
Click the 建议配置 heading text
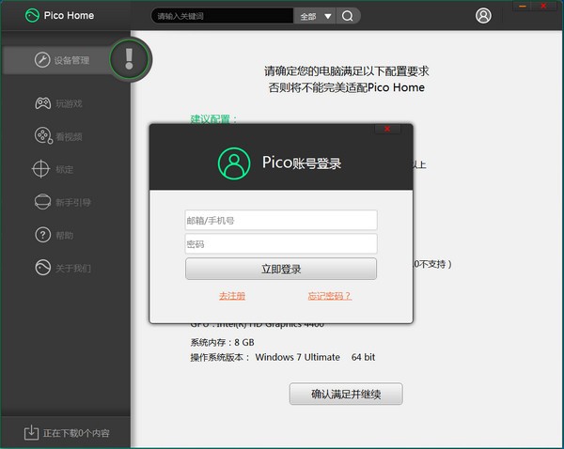(213, 118)
